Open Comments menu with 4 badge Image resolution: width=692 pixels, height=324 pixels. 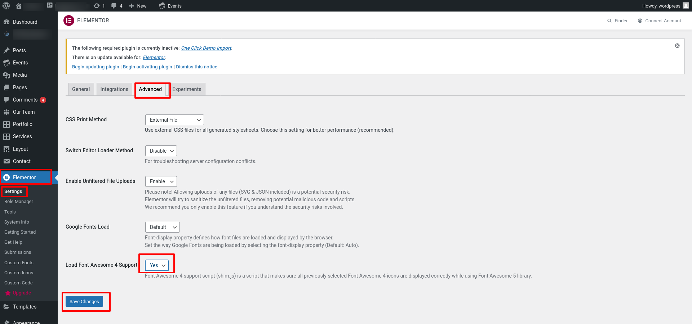coord(29,100)
